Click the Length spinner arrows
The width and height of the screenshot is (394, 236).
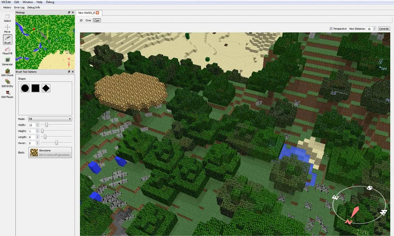pos(38,137)
